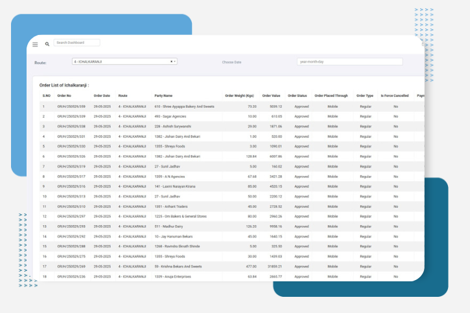Image resolution: width=470 pixels, height=313 pixels.
Task: Click order value 5039.12
Action: 276,107
